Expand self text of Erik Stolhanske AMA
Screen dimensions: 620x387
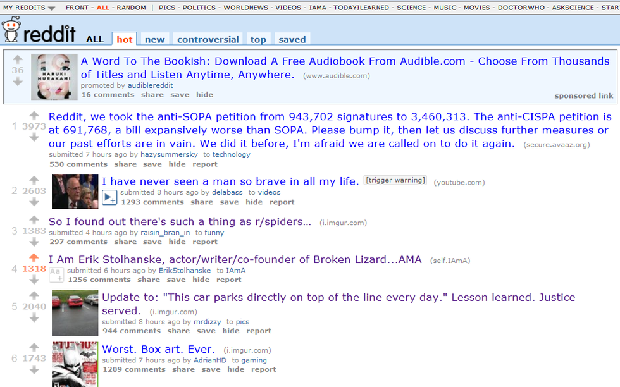tap(56, 274)
